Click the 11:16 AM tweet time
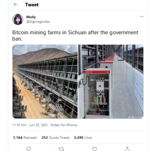Viewport: 151px width, 151px height. [x=20, y=125]
